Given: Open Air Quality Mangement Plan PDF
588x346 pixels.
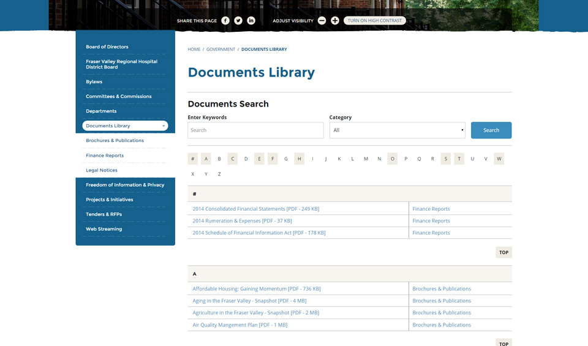Looking at the screenshot, I should click(239, 325).
